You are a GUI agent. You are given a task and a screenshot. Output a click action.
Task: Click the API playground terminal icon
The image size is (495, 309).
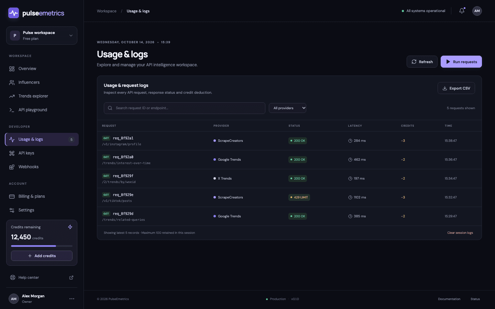tap(12, 110)
